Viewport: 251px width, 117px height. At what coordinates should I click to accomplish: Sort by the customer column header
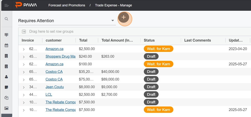[x=54, y=40]
